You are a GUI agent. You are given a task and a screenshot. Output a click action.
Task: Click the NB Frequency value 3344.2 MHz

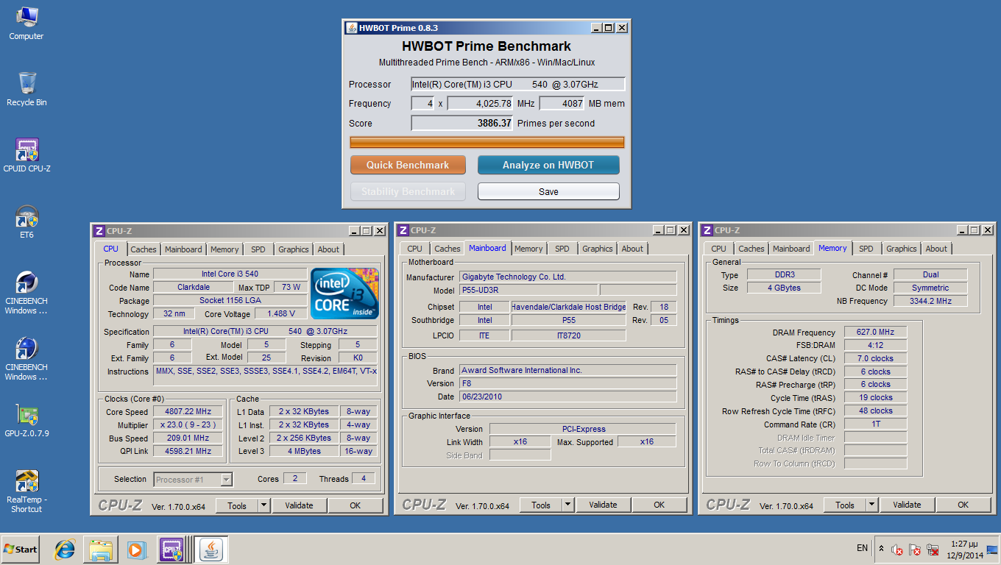930,301
